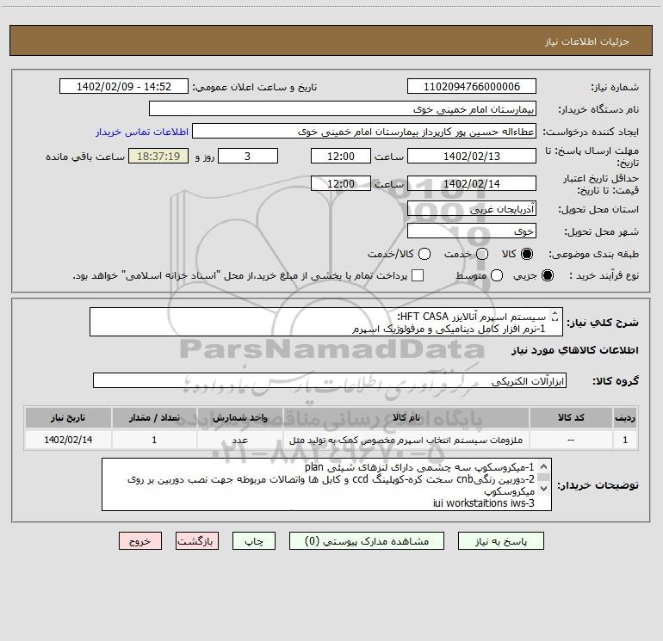Click the ردیف column header
663x641 pixels.
click(x=625, y=417)
